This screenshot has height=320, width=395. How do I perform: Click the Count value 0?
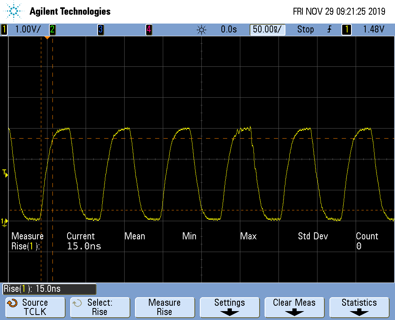point(359,246)
